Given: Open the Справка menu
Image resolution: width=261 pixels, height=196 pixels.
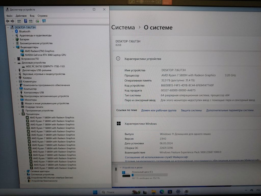Looking at the screenshot, I should click(x=42, y=16).
